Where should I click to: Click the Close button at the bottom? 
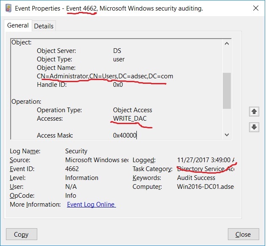coord(243,234)
